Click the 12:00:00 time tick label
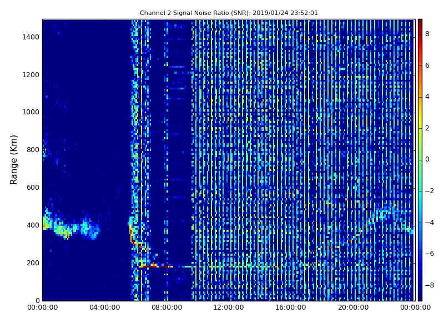 pyautogui.click(x=229, y=307)
